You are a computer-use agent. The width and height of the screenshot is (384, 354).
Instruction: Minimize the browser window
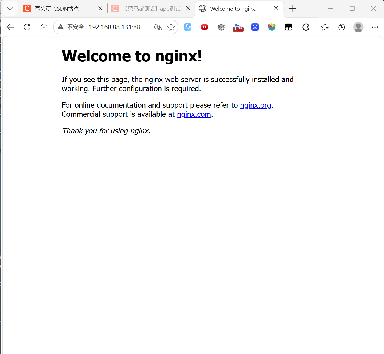[x=331, y=9]
